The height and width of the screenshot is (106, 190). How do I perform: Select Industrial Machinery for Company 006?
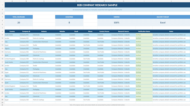44,52
